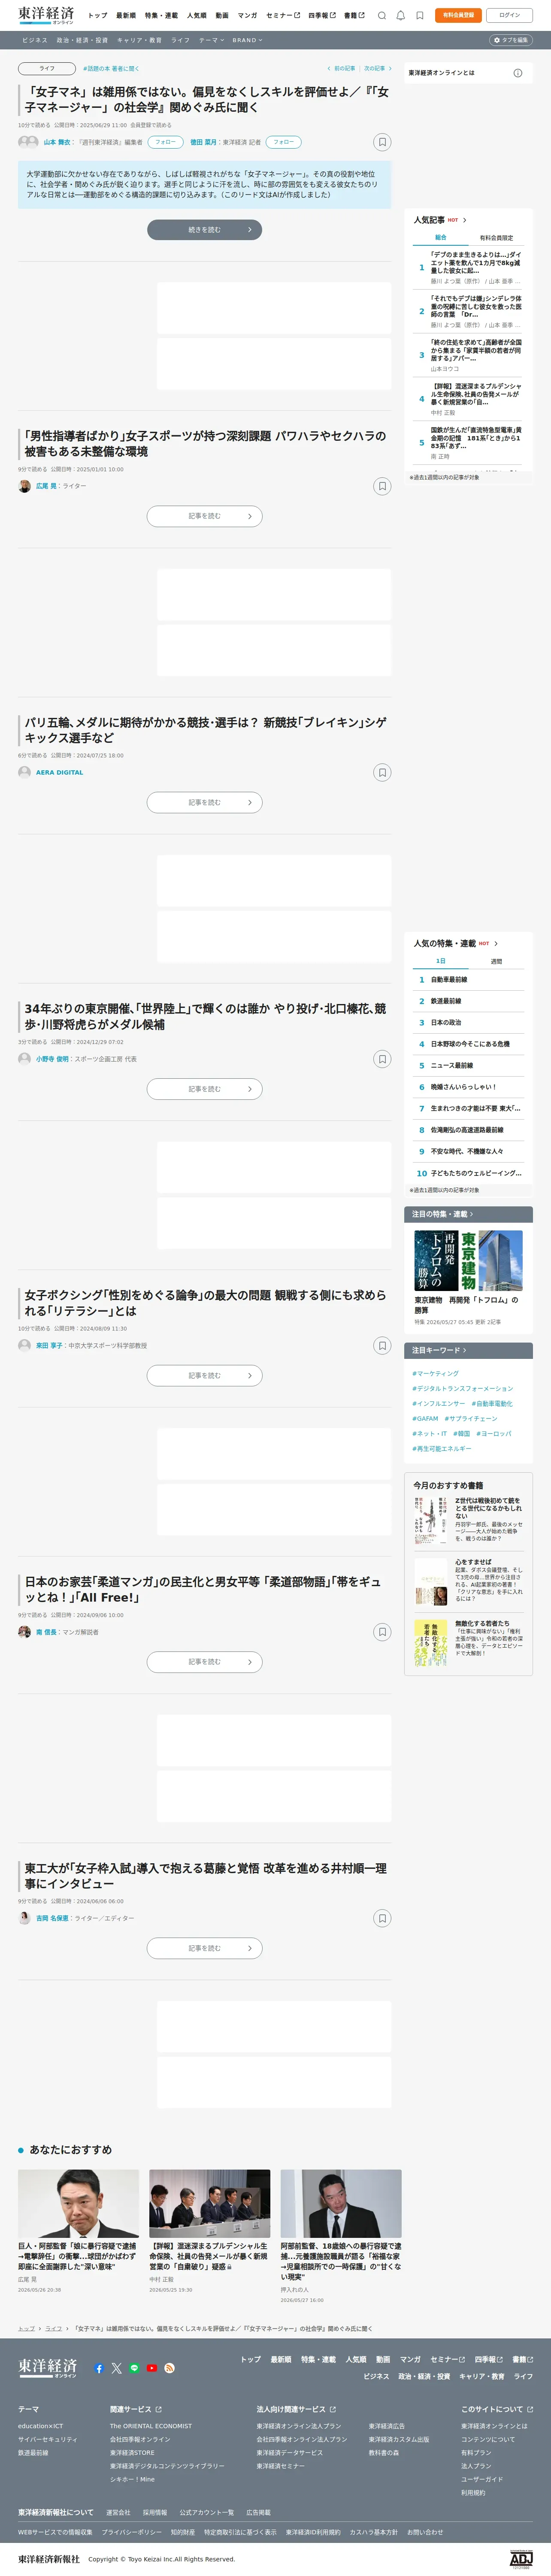551x2576 pixels.
Task: Open notifications bell in the header
Action: click(x=400, y=15)
